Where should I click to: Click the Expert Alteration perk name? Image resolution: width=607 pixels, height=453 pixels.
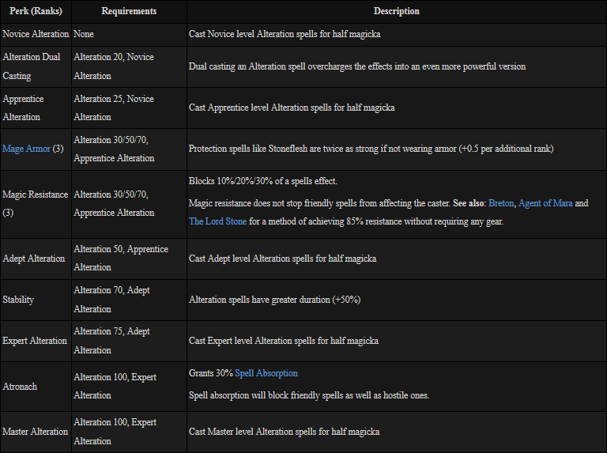coord(35,341)
